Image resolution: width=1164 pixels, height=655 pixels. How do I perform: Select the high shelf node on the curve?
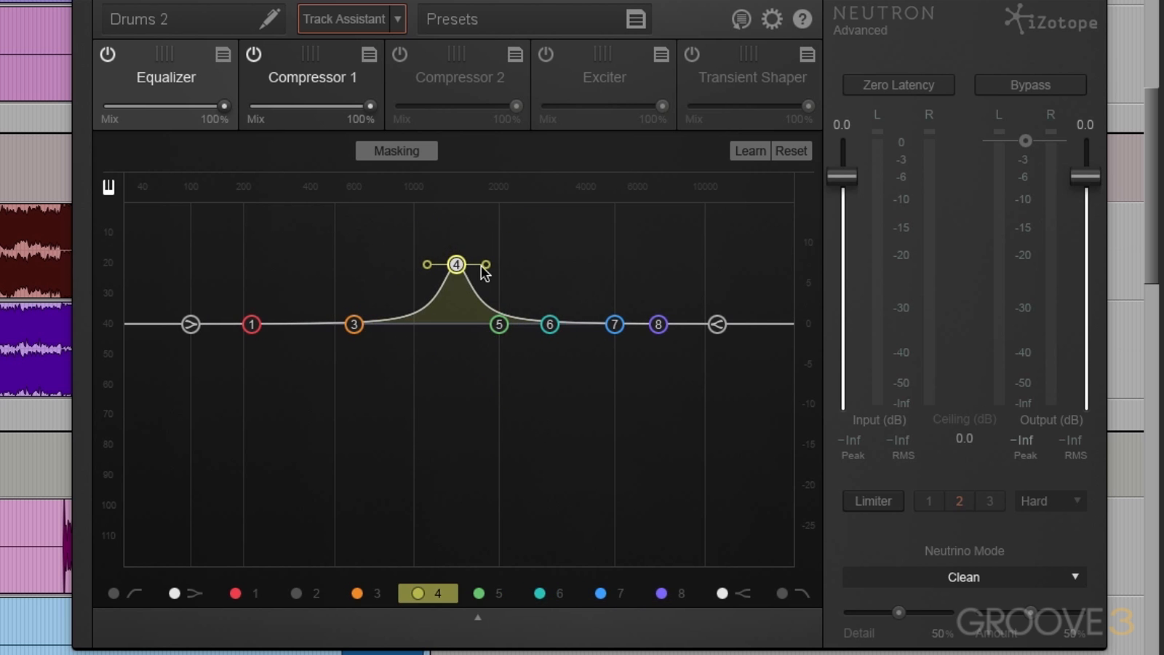717,325
